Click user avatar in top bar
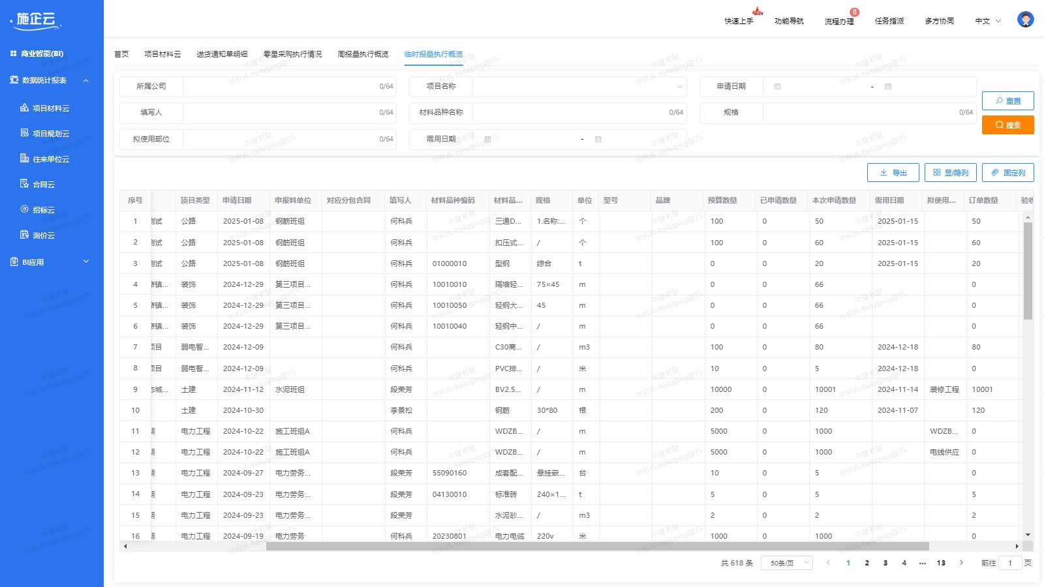The height and width of the screenshot is (587, 1044). [1025, 20]
